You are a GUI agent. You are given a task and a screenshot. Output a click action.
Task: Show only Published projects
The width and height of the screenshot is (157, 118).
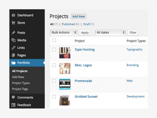(x=68, y=24)
